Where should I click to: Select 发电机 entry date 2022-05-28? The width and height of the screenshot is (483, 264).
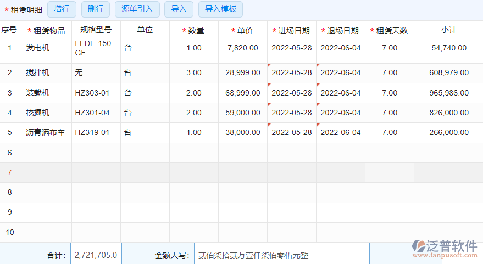point(292,52)
